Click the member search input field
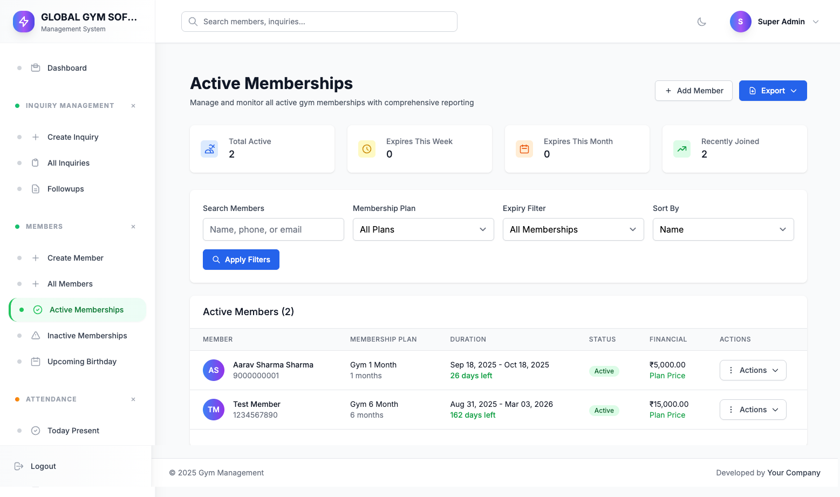Image resolution: width=840 pixels, height=497 pixels. 274,229
